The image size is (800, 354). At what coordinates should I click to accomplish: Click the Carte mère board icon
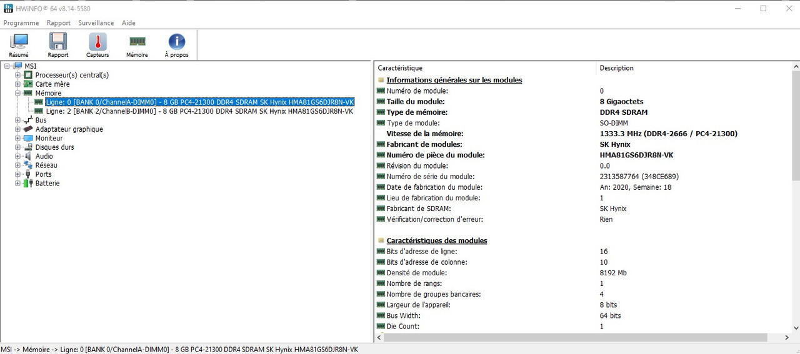click(28, 84)
